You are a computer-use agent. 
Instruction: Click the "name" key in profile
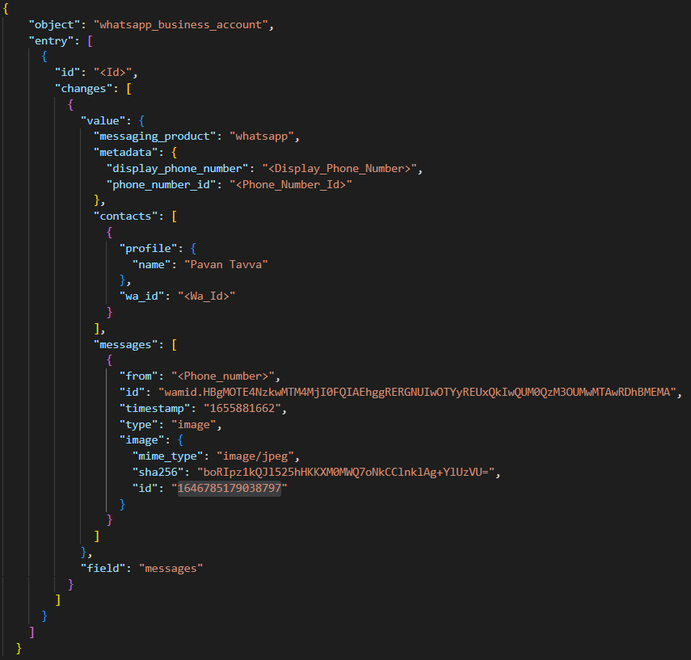pyautogui.click(x=152, y=264)
